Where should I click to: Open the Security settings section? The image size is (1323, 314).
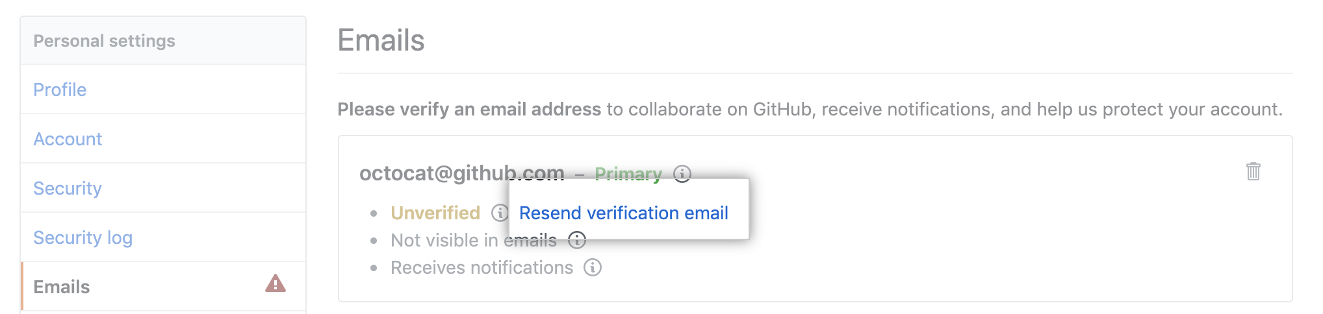tap(68, 188)
